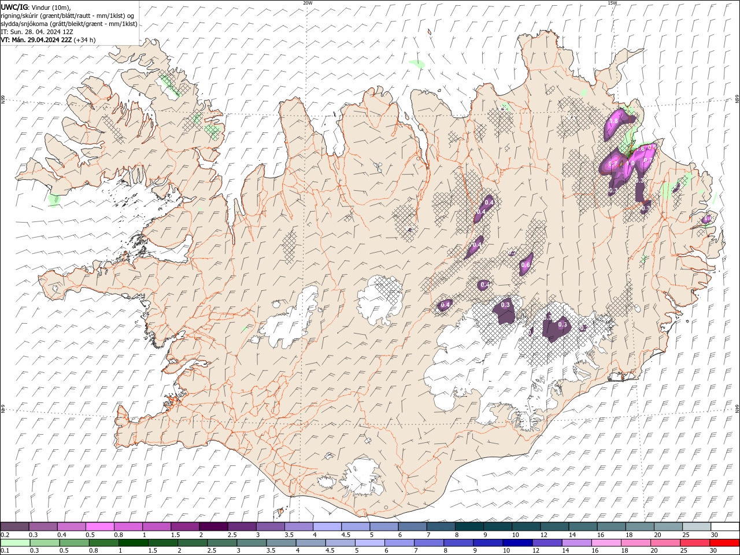Click the pale green 0.1 swatch, lower legend row
The image size is (740, 555).
point(15,543)
